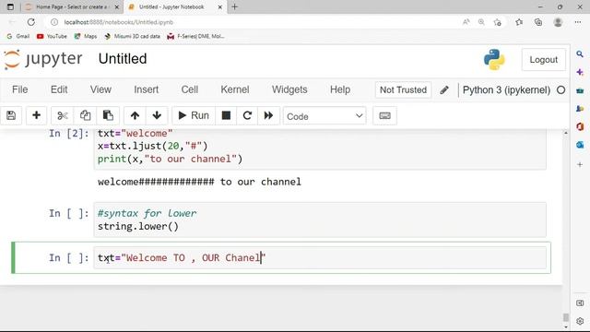Click the browser tab actions menu icon
Image resolution: width=590 pixels, height=332 pixels.
click(x=10, y=6)
